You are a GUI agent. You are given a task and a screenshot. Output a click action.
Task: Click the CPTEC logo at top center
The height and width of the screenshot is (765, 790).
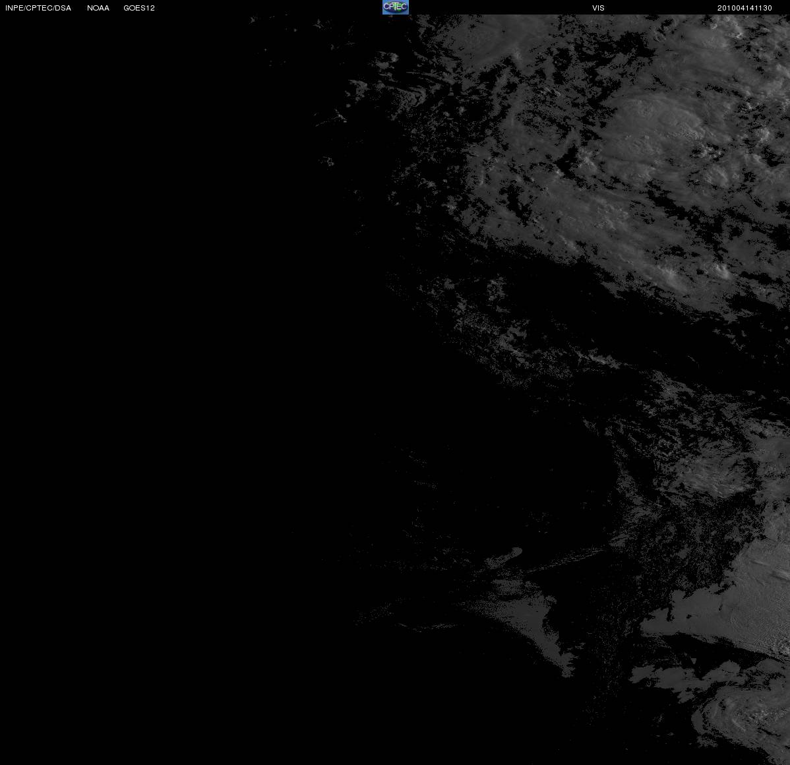click(396, 7)
